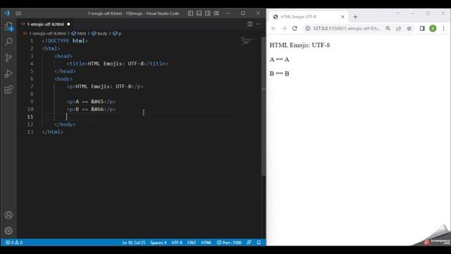This screenshot has height=254, width=451.
Task: Open the notifications bell
Action: click(259, 243)
